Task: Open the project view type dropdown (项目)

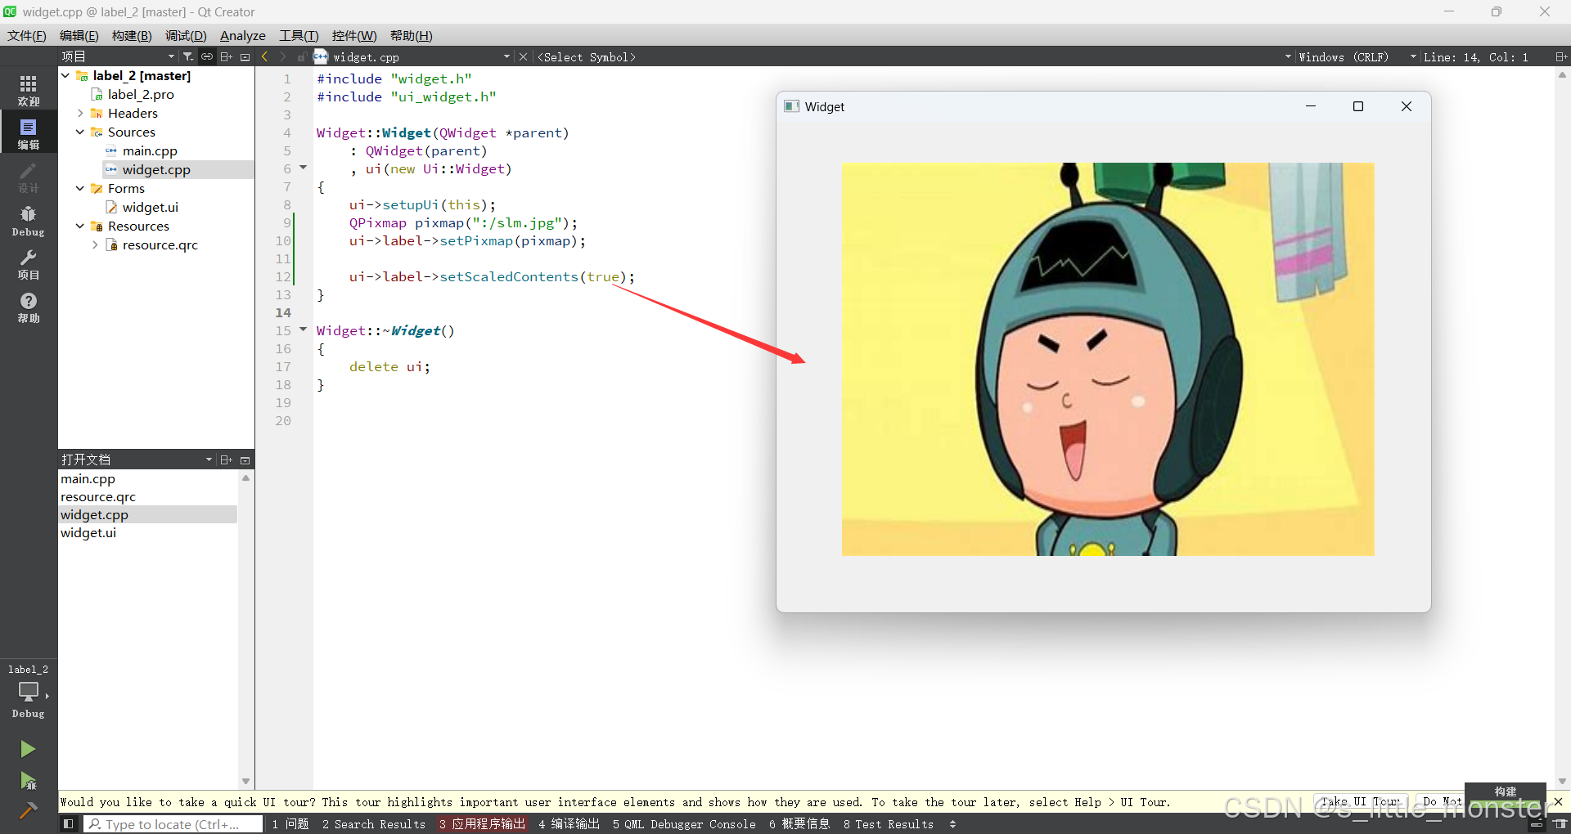Action: click(118, 56)
